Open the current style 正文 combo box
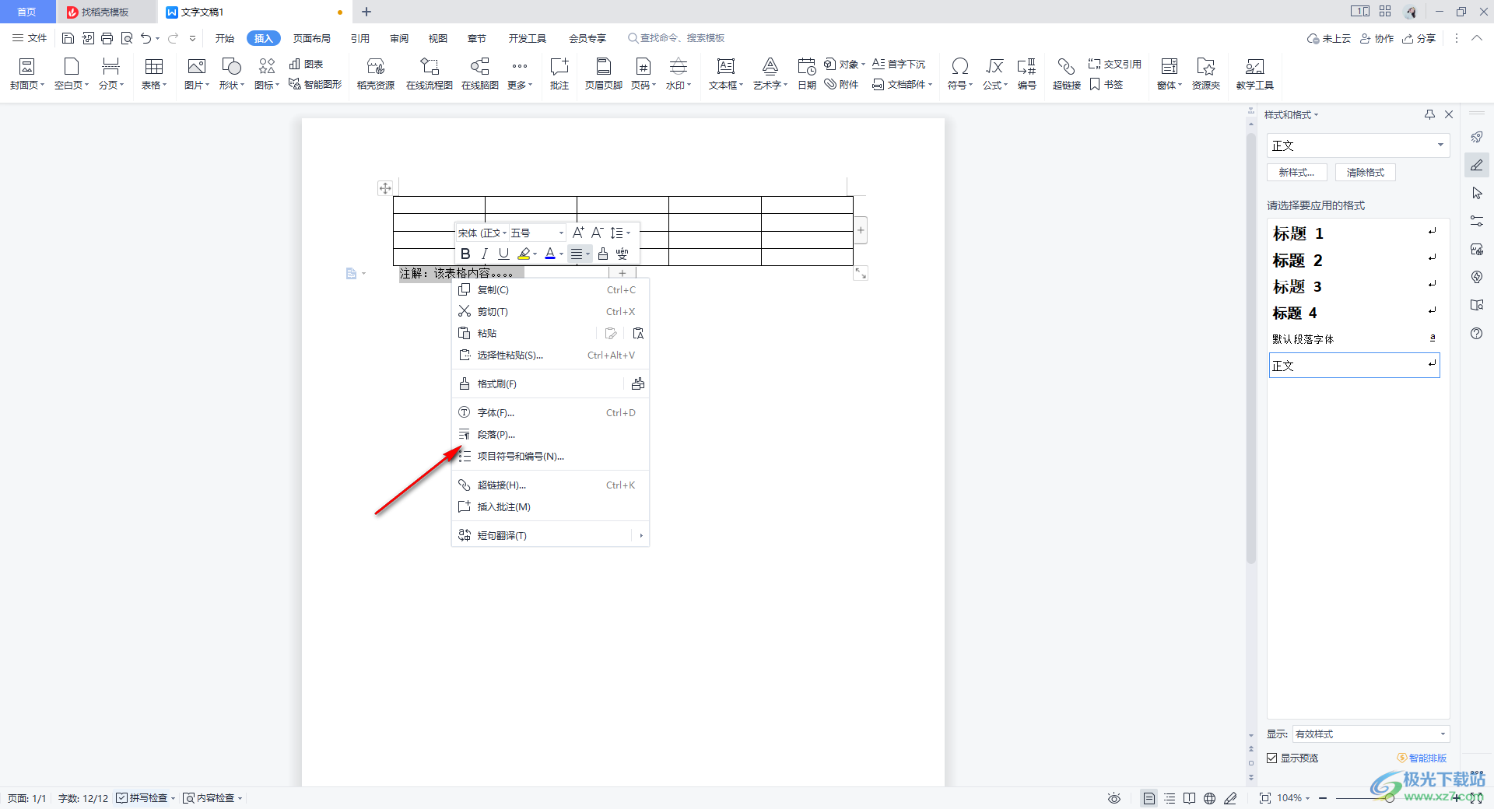Screen dimensions: 1494x809 [x=1358, y=145]
